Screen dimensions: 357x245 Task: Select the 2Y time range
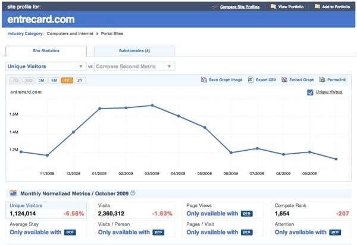[x=80, y=80]
